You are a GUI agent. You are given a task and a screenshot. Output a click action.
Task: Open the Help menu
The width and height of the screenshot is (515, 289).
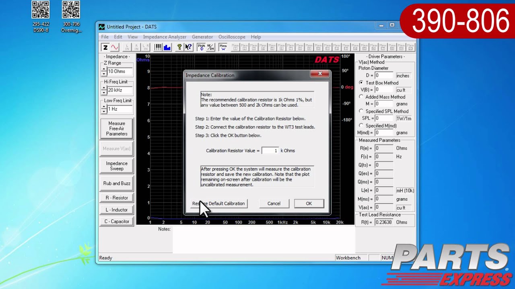tap(256, 37)
